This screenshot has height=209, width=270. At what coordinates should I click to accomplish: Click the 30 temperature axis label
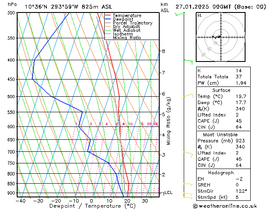coord(145,201)
